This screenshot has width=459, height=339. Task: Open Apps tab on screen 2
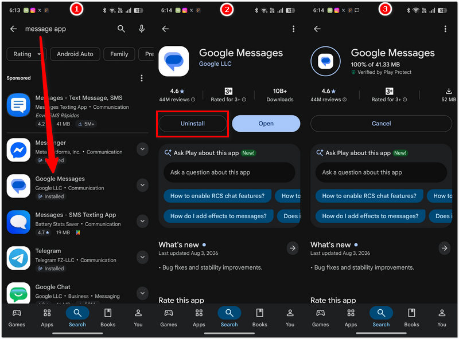(x=199, y=318)
